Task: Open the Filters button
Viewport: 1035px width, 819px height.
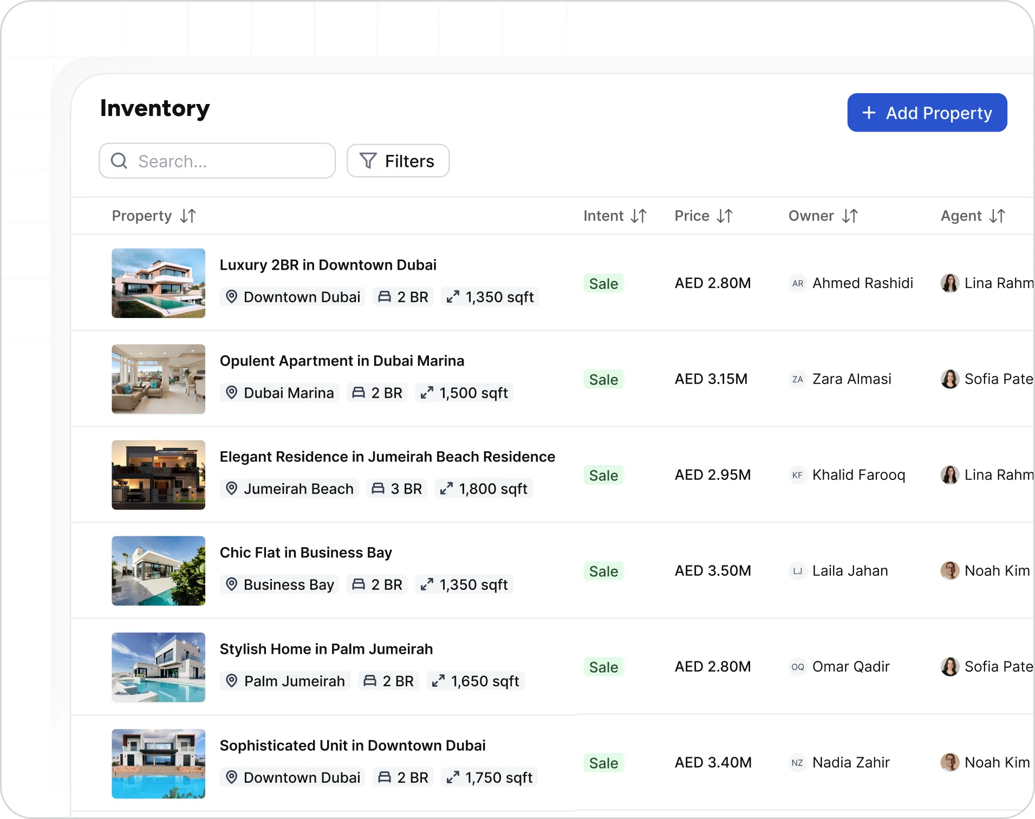Action: click(398, 161)
